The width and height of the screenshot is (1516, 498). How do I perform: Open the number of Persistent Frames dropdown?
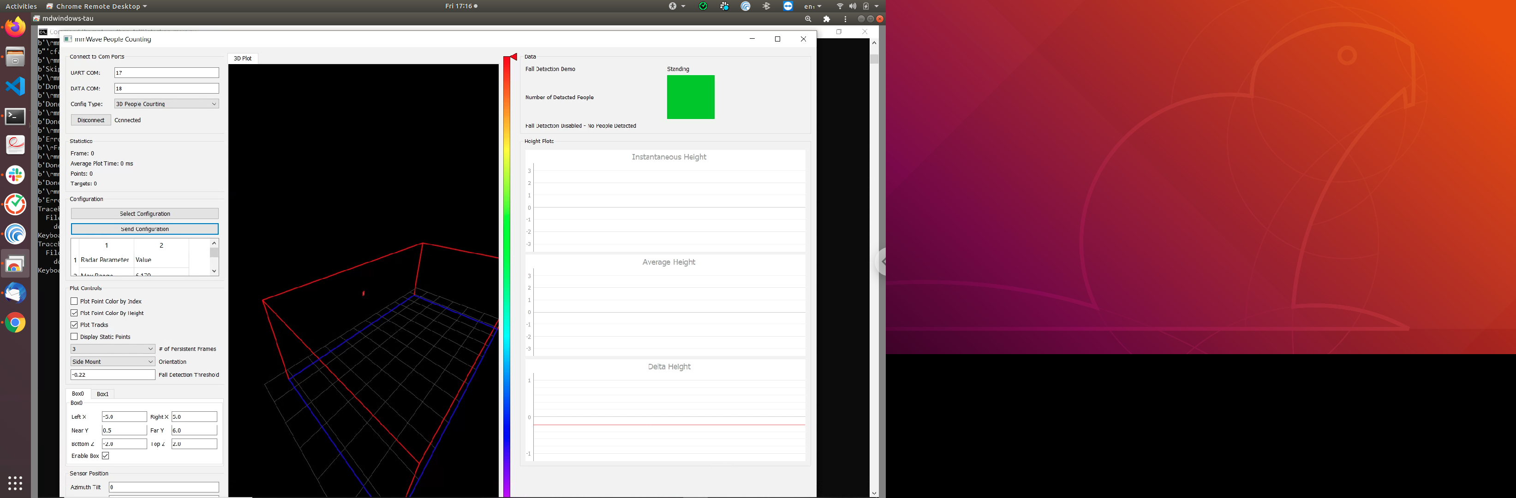tap(113, 349)
